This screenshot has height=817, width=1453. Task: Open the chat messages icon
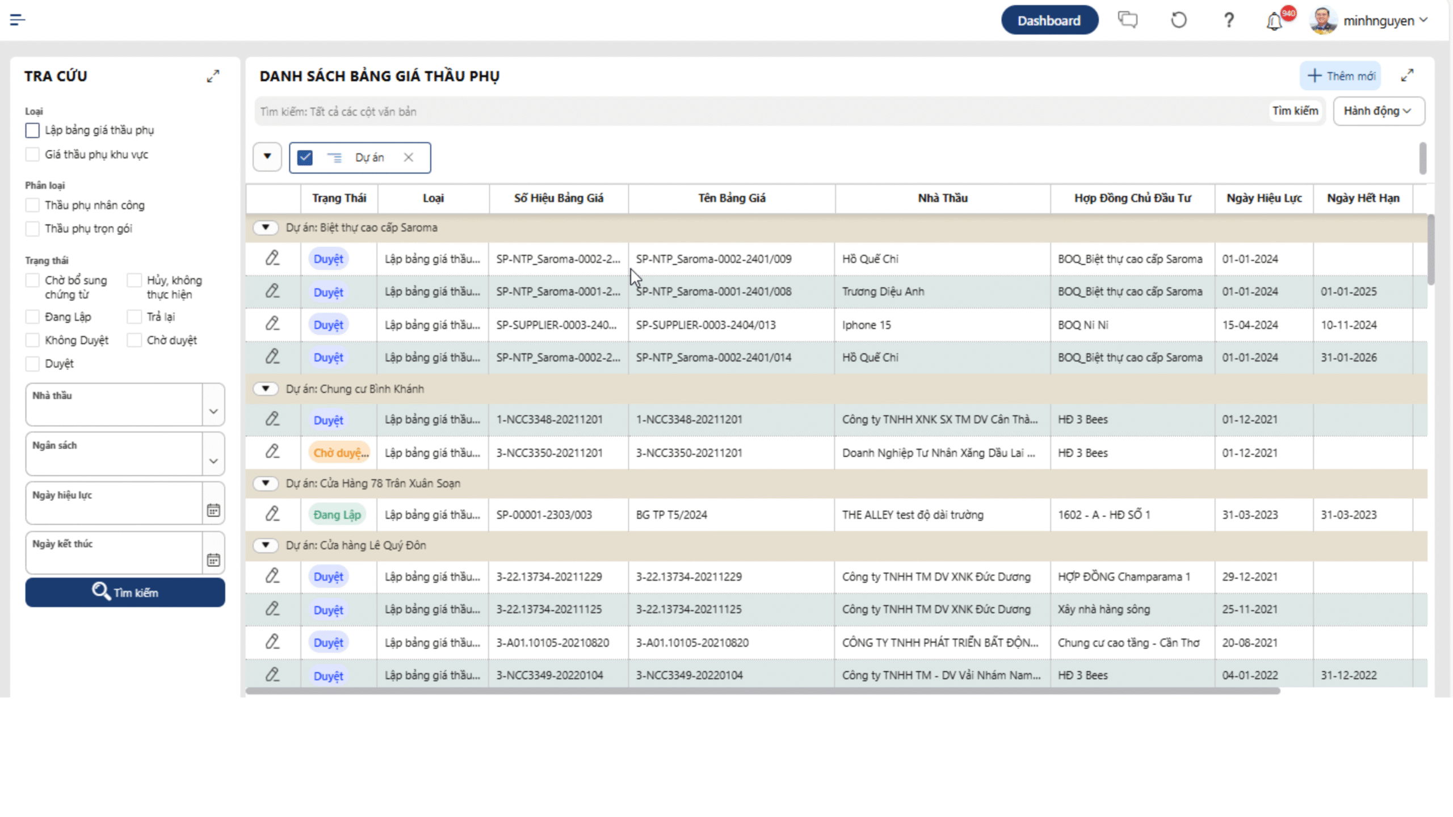pyautogui.click(x=1127, y=20)
